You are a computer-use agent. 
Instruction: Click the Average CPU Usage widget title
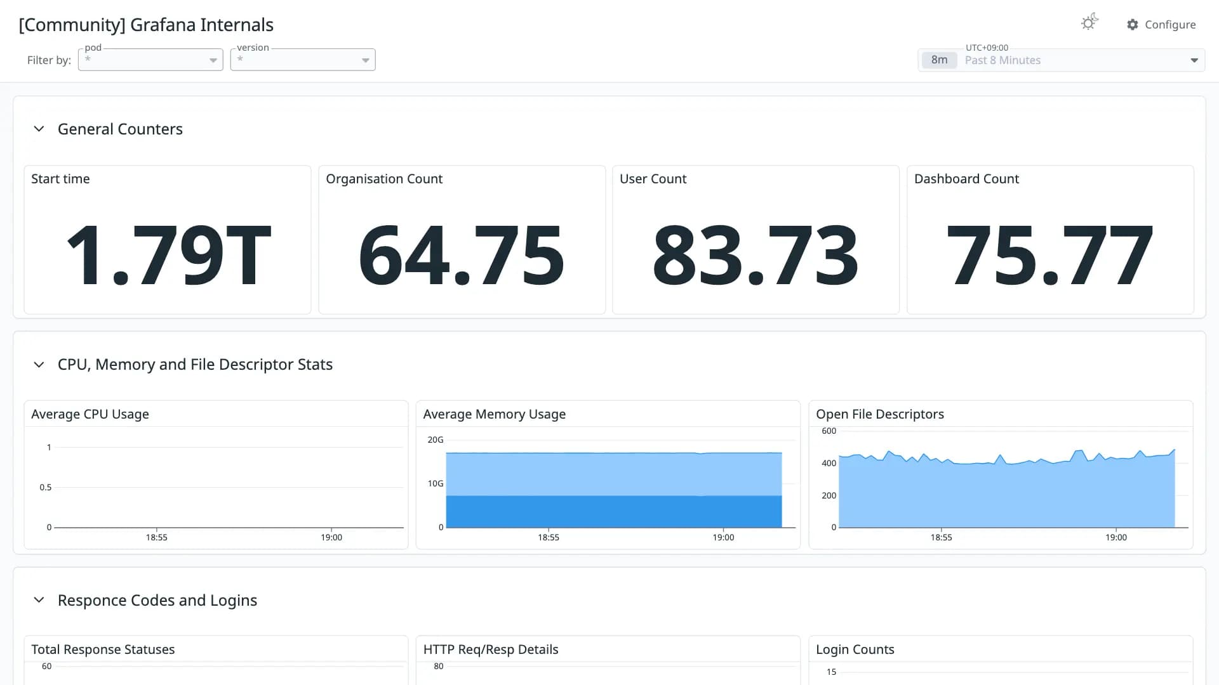pos(90,414)
